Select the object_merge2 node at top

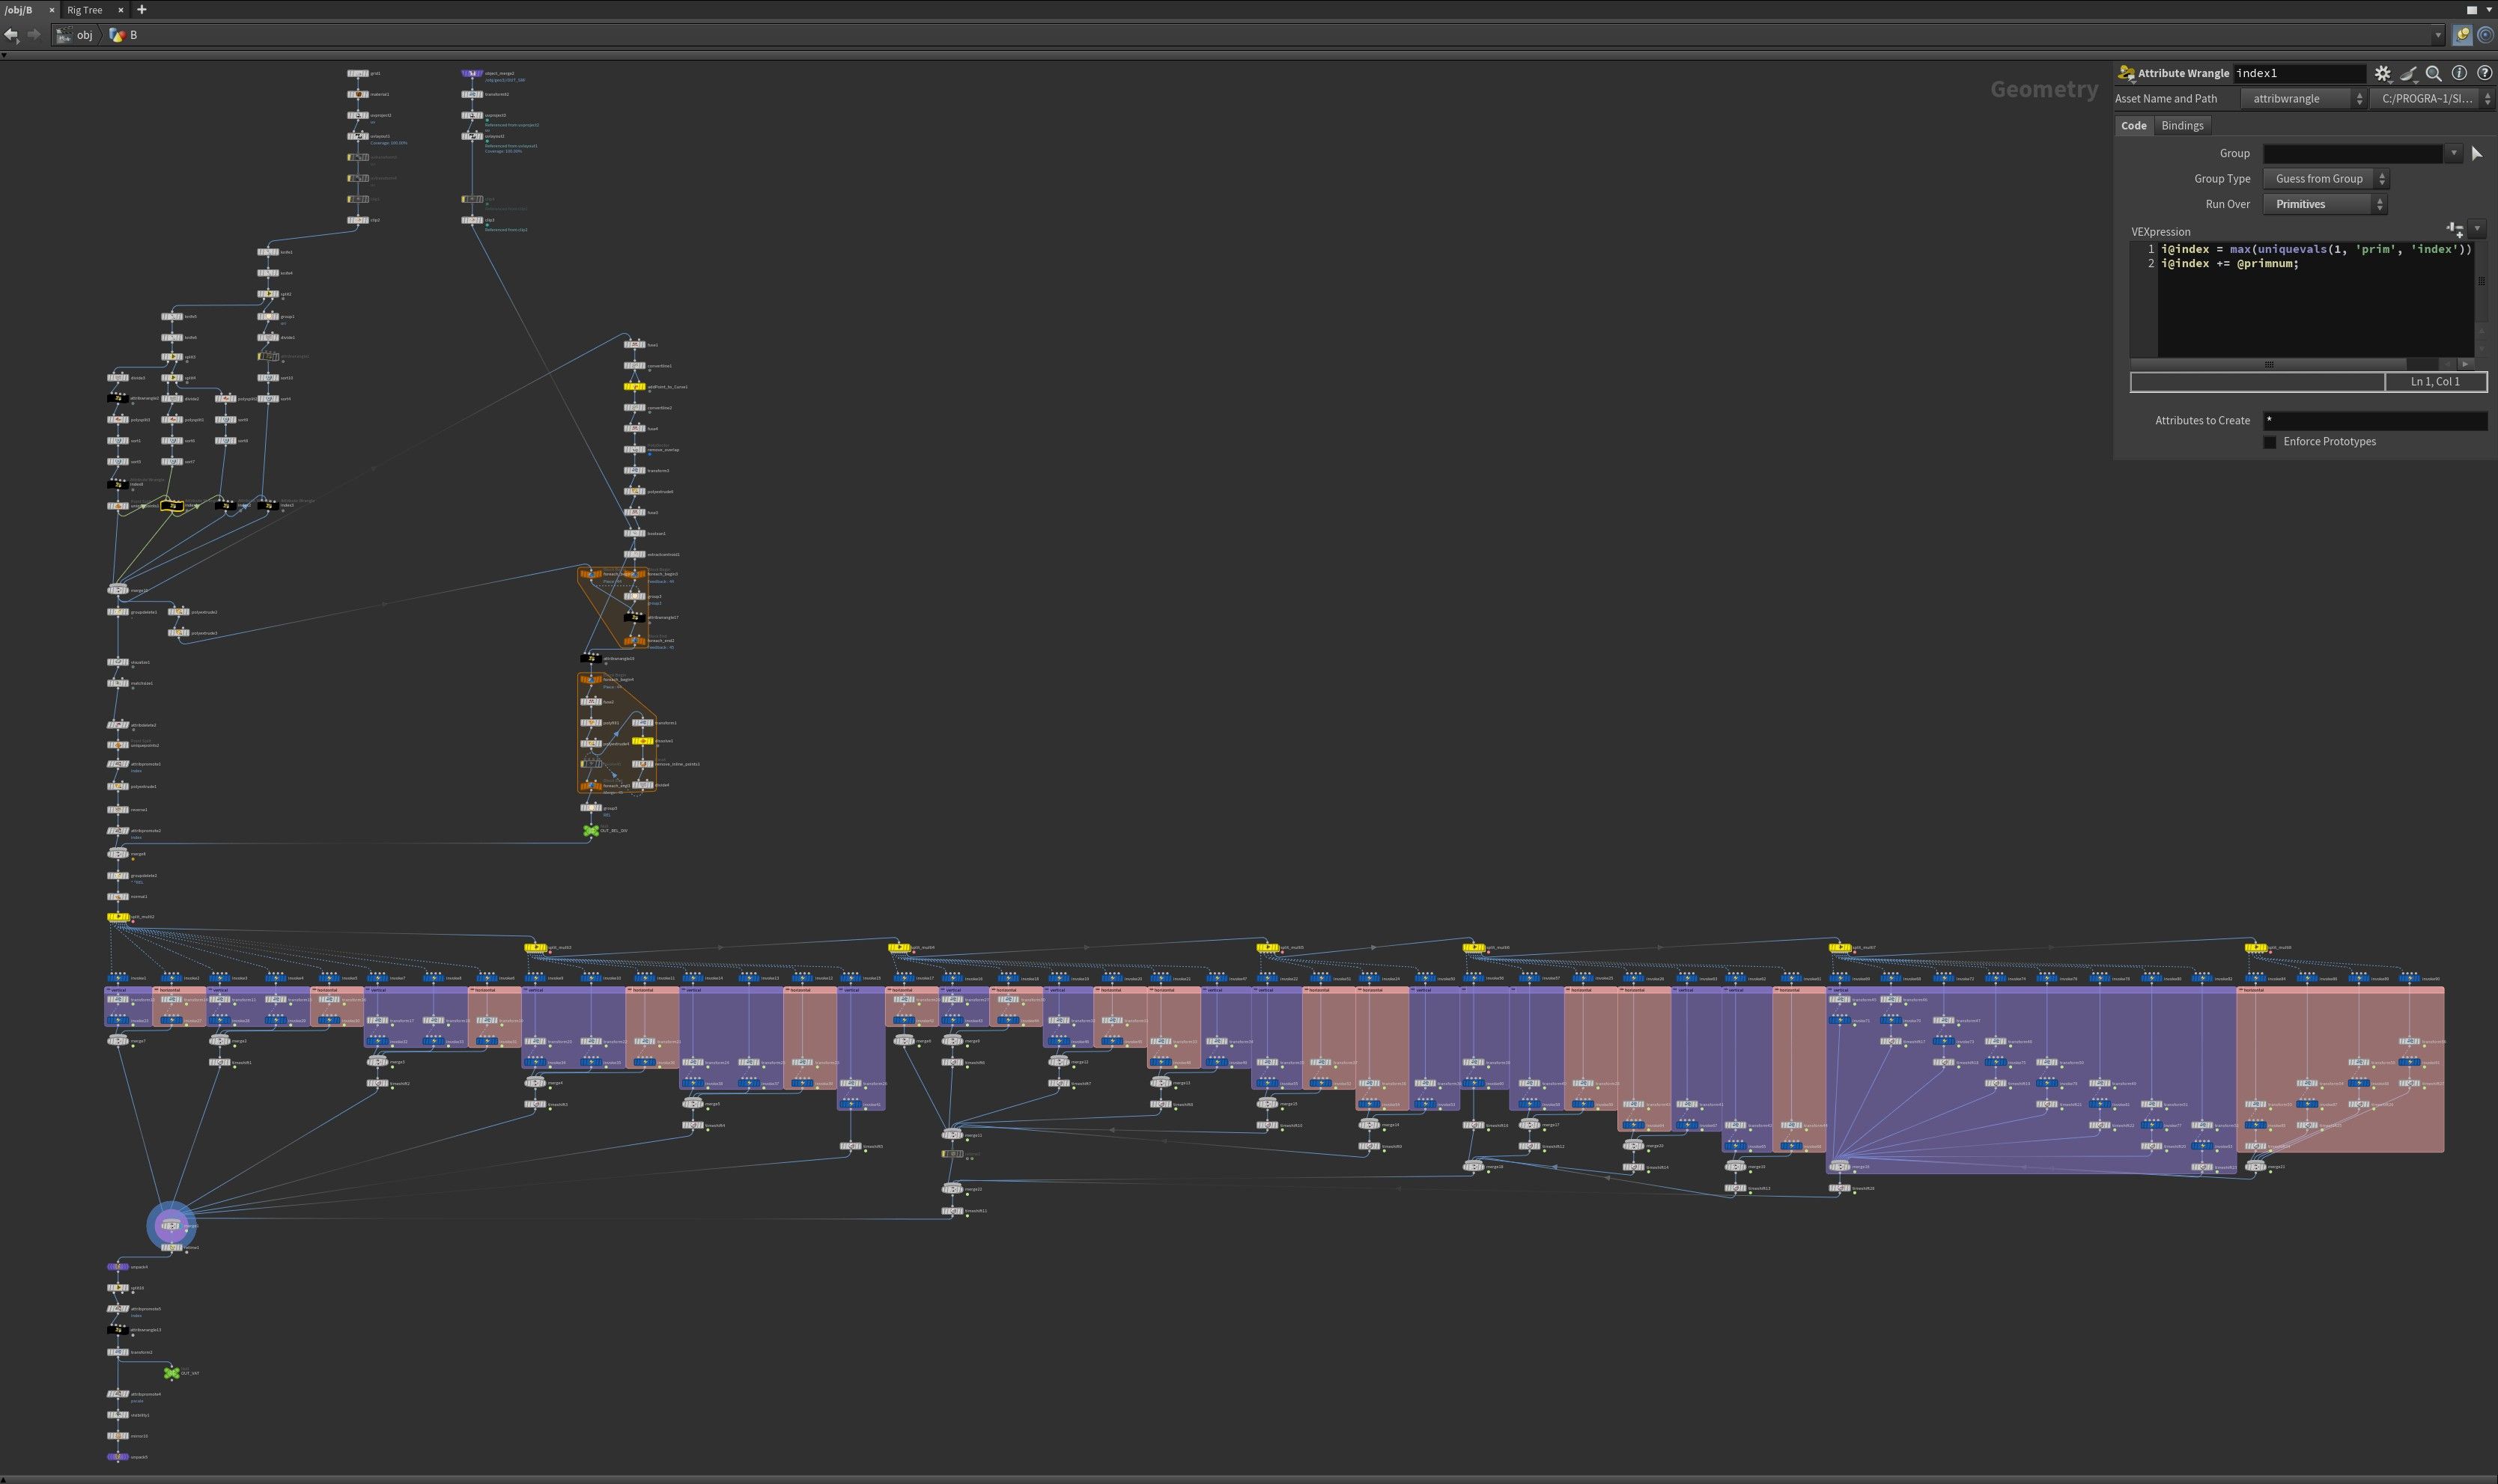coord(472,73)
